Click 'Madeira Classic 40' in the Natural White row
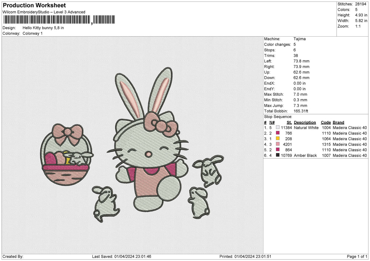This screenshot has height=261, width=370. (x=350, y=128)
